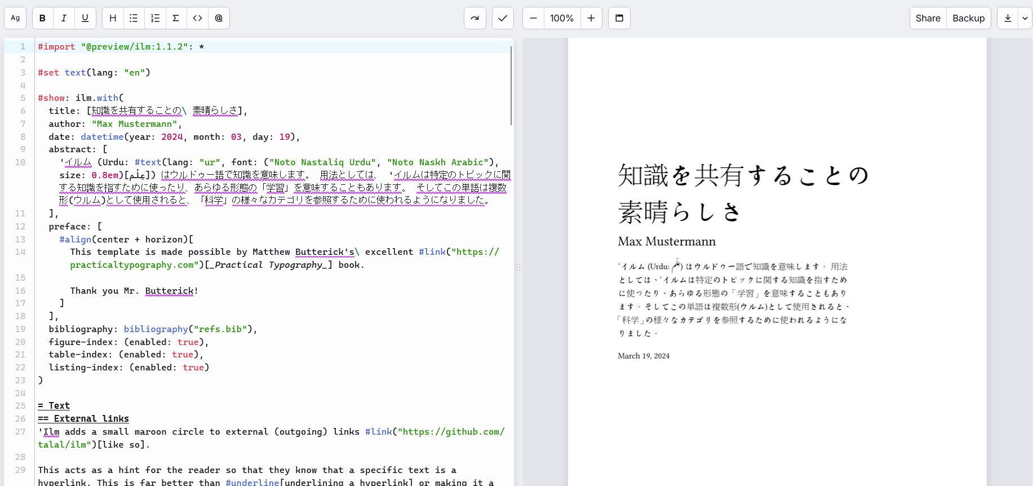Insert a bullet list
This screenshot has width=1033, height=486.
134,18
